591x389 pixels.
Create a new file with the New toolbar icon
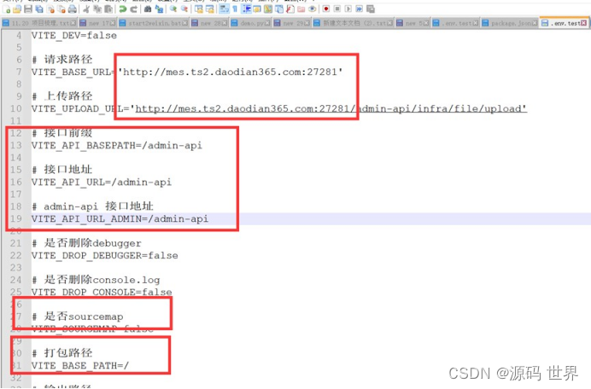click(7, 9)
